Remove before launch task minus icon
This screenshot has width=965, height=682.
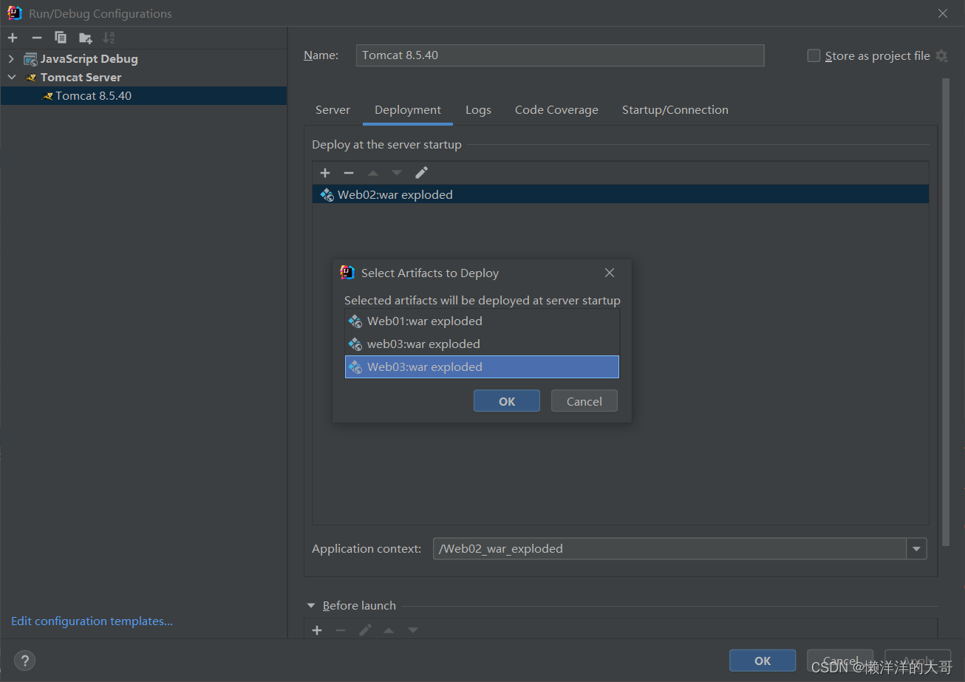[x=341, y=630]
